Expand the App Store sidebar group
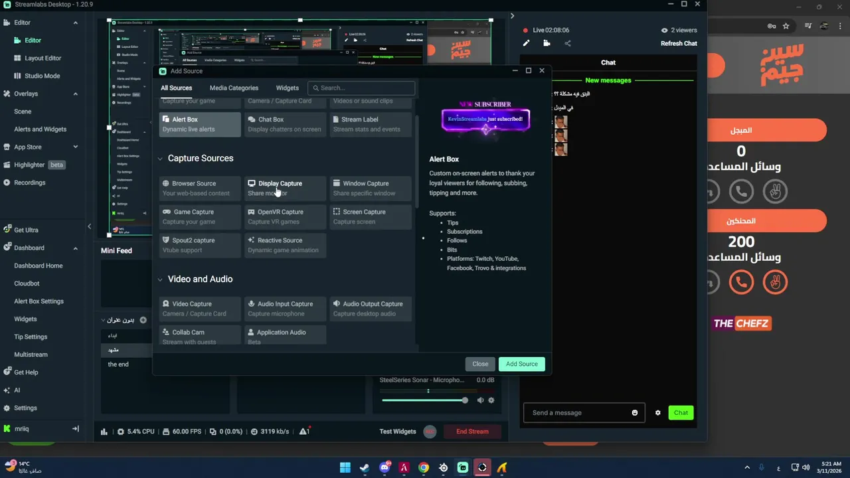The width and height of the screenshot is (850, 478). 75,147
